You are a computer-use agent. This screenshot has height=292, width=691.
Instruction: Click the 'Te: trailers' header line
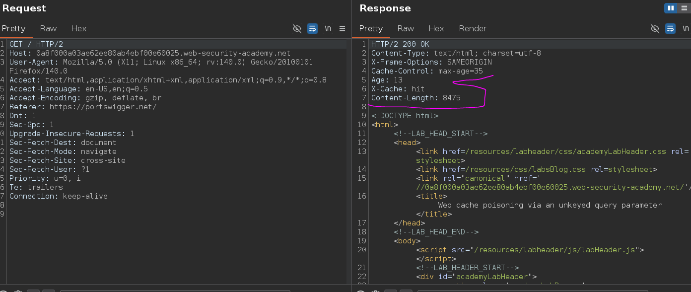[36, 187]
